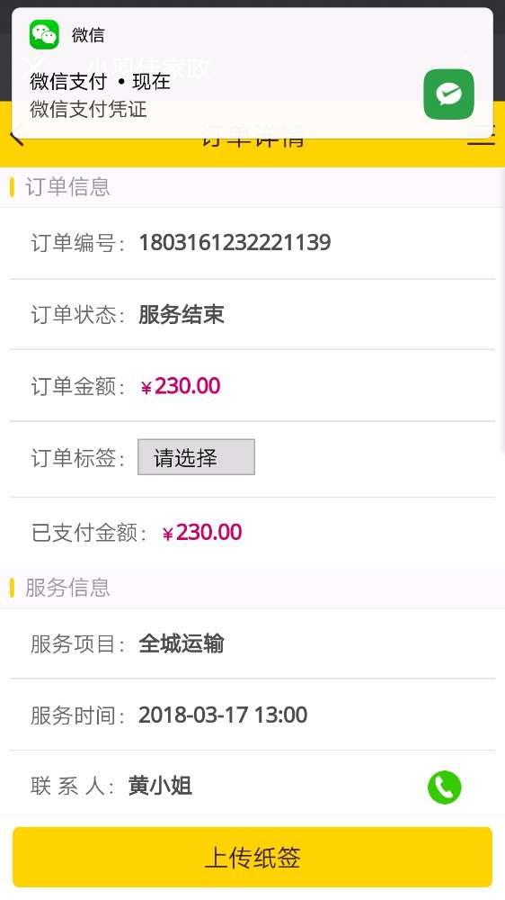Tap the WeChat app icon in notification
This screenshot has height=900, width=505.
click(44, 35)
